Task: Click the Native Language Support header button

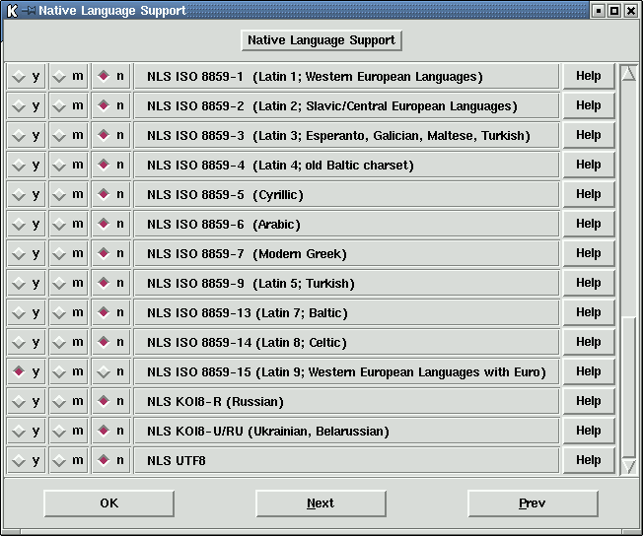Action: (x=321, y=40)
